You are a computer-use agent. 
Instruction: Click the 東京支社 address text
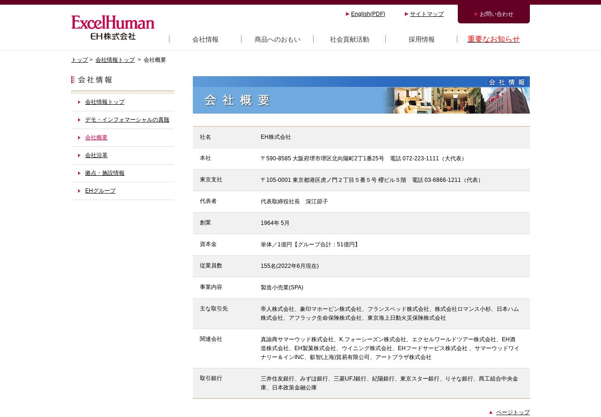(372, 180)
